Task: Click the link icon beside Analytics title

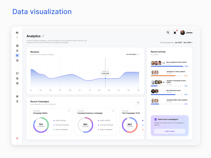Action: [43, 36]
